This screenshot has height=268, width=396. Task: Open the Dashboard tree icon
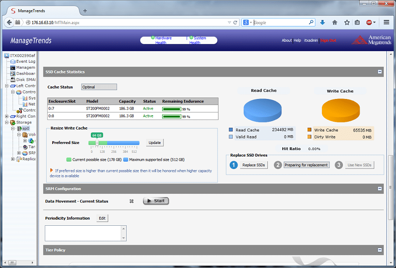click(x=13, y=73)
